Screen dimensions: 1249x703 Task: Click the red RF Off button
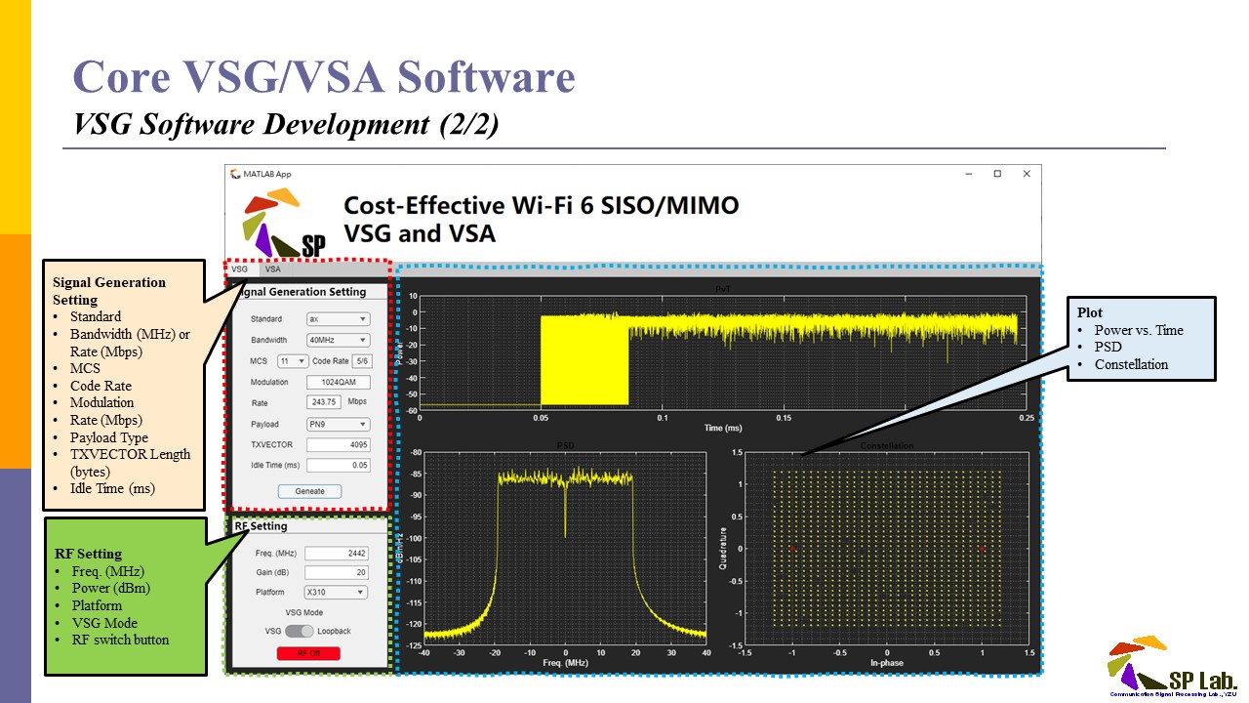pos(307,653)
